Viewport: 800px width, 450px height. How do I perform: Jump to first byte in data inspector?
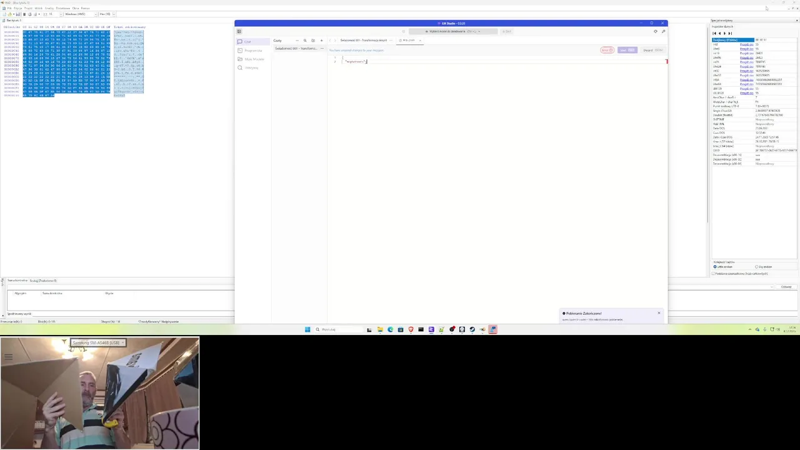714,33
